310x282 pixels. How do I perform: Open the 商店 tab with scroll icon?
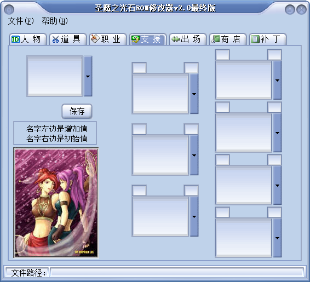point(228,39)
